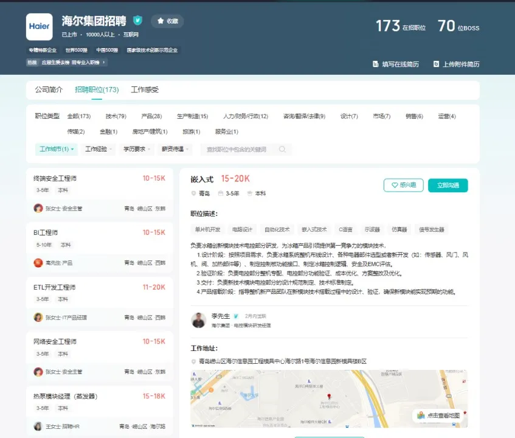This screenshot has width=515, height=438.
Task: Filter by 运营(4) job type
Action: coord(447,116)
